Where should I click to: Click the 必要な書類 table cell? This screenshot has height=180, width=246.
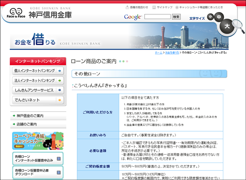pyautogui.click(x=98, y=151)
